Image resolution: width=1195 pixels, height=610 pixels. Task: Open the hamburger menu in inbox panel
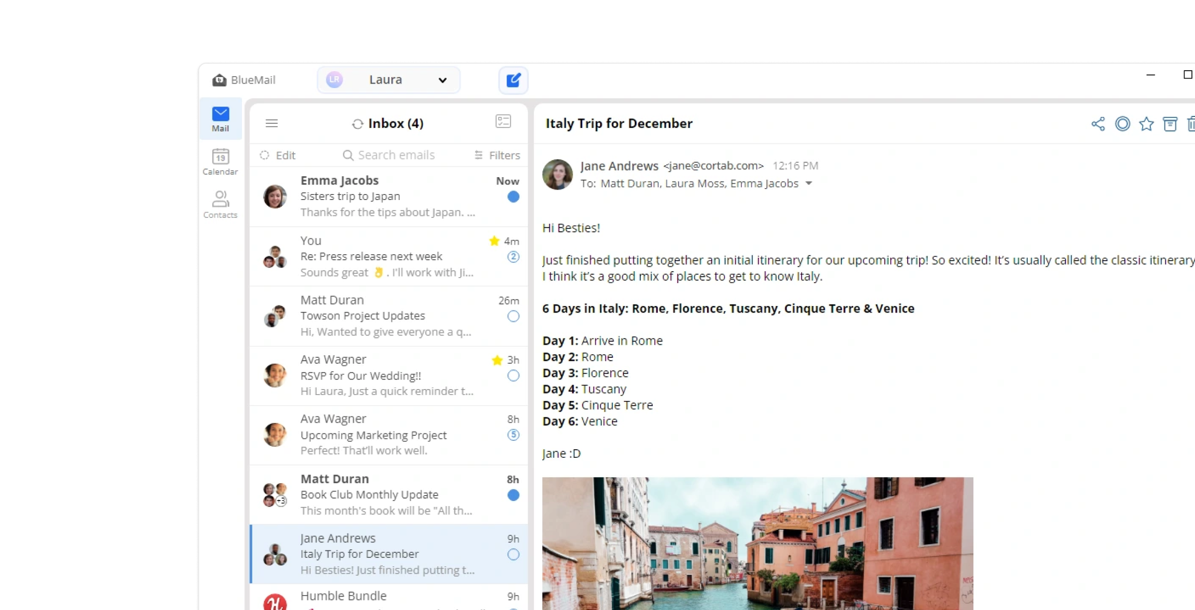tap(271, 123)
